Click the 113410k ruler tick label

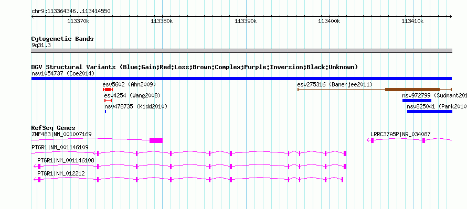tap(412, 21)
